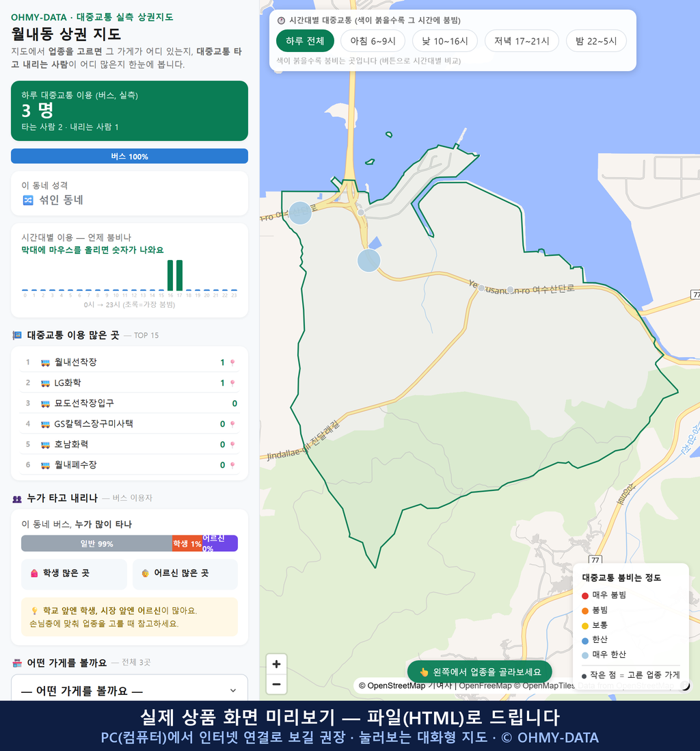Click the 붐빔 orange legend dot

point(585,611)
